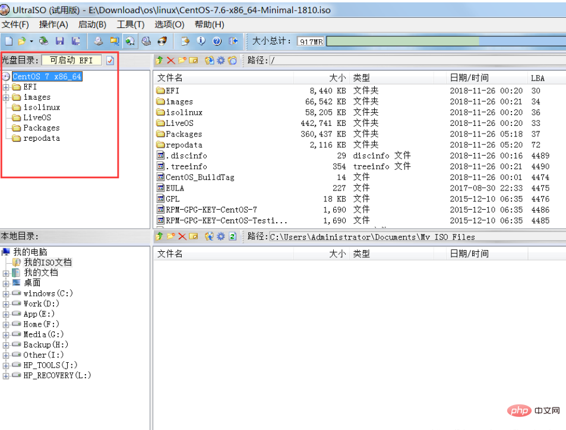566x430 pixels.
Task: Open the 启动(B) menu
Action: pos(93,24)
